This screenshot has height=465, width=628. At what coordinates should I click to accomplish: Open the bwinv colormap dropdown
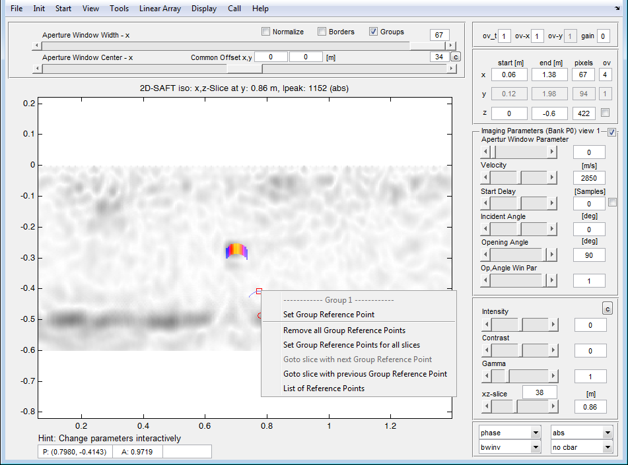click(x=510, y=447)
